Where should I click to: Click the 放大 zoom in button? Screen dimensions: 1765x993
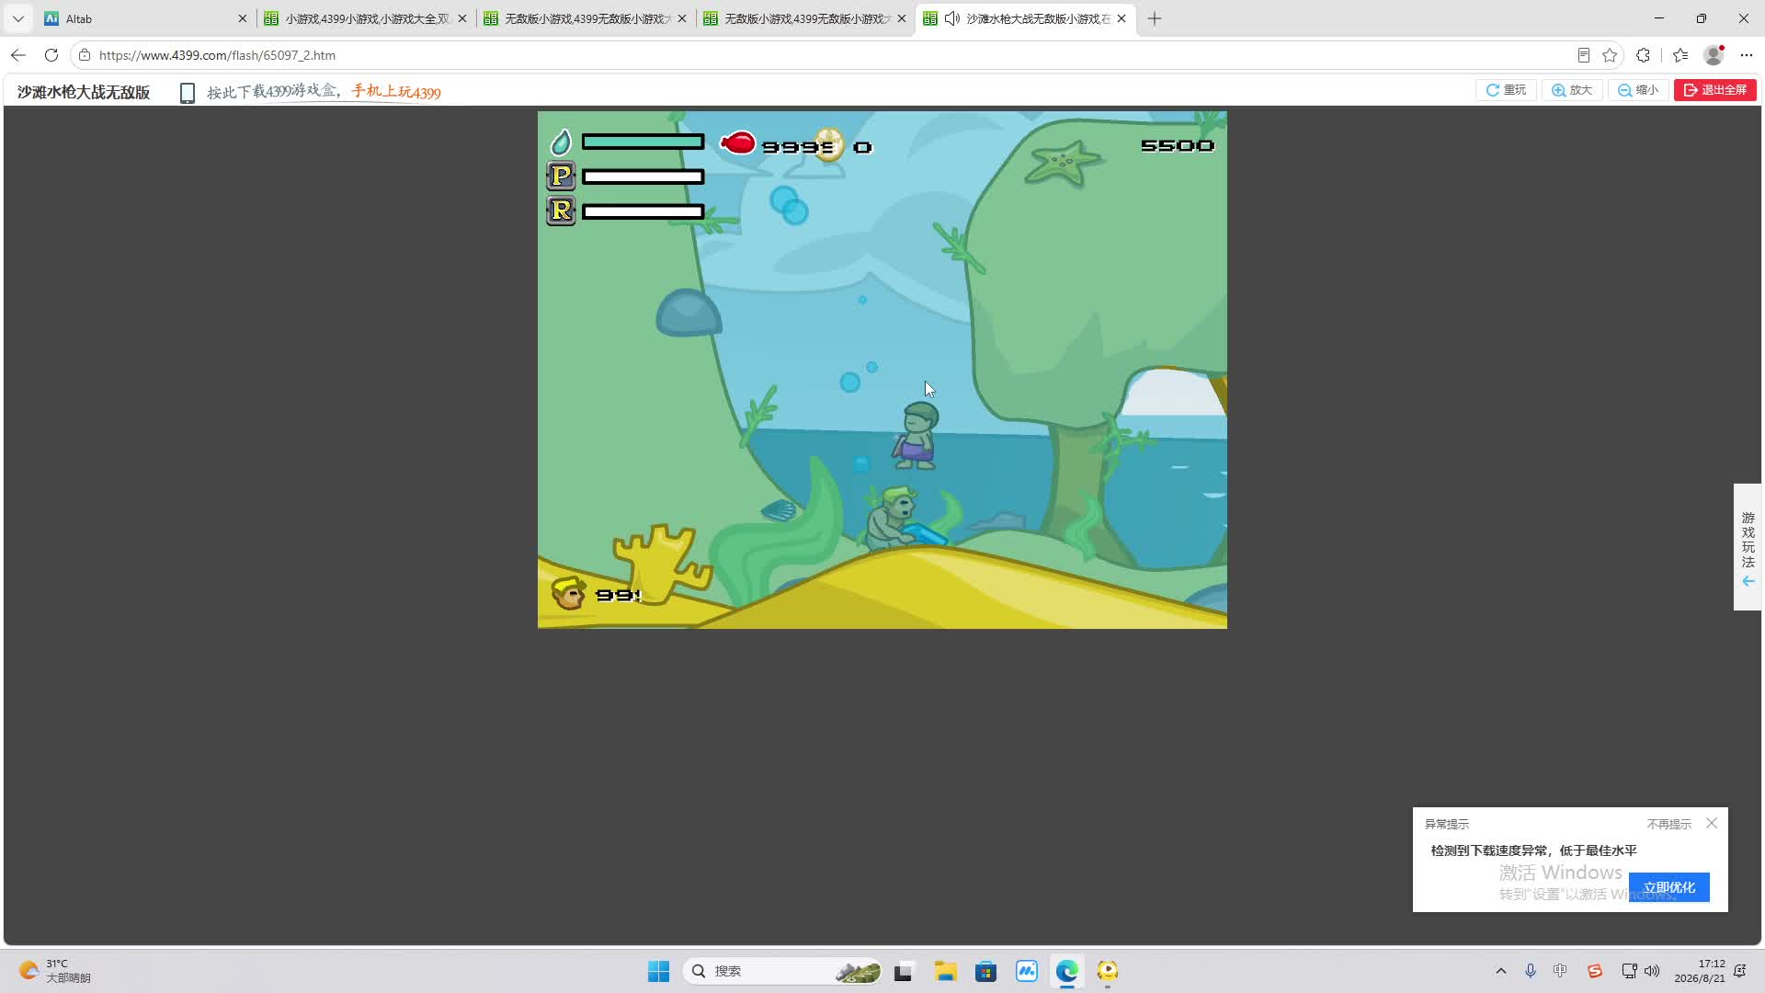[1572, 90]
